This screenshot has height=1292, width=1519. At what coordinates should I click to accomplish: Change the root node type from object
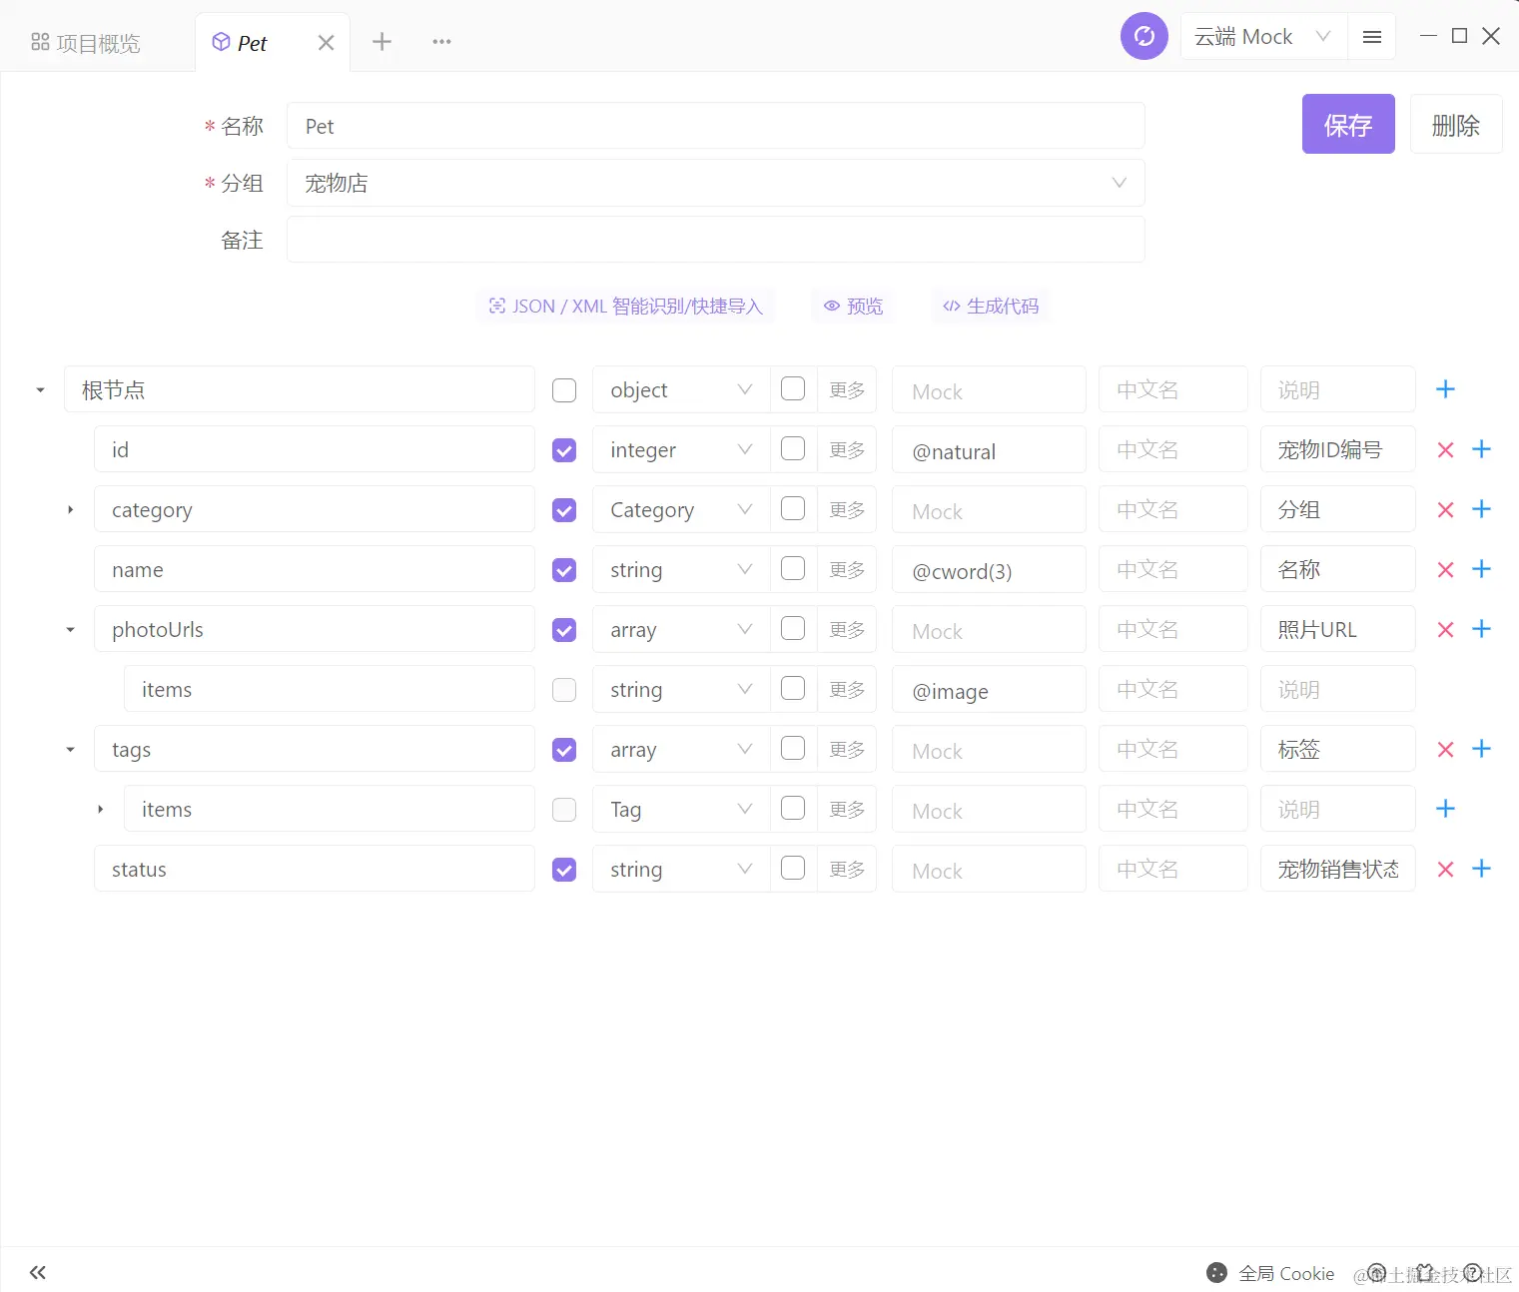[x=681, y=389]
